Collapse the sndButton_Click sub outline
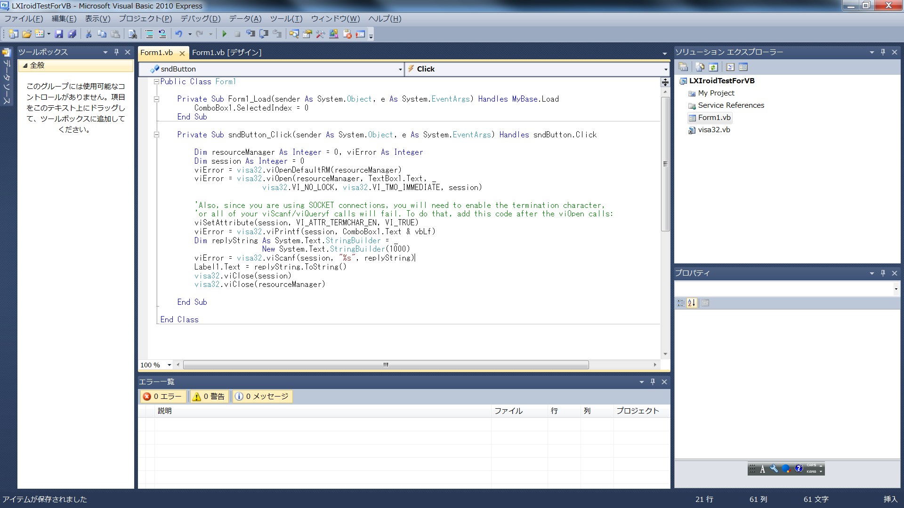The image size is (904, 508). tap(156, 135)
